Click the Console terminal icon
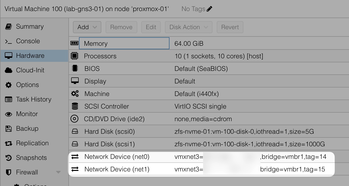This screenshot has height=186, width=349. pos(9,41)
